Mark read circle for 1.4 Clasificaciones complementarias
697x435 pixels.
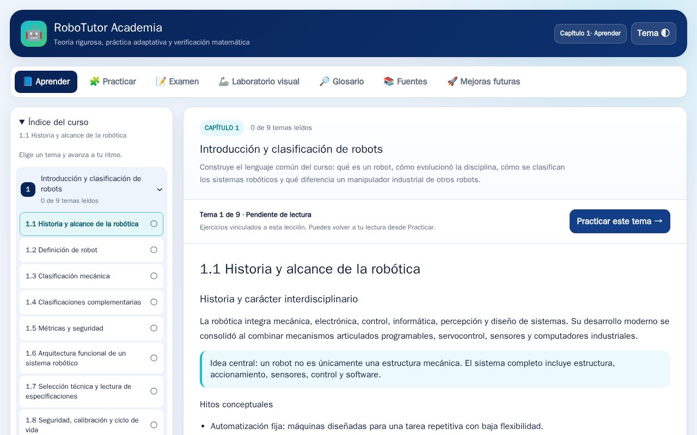[154, 302]
